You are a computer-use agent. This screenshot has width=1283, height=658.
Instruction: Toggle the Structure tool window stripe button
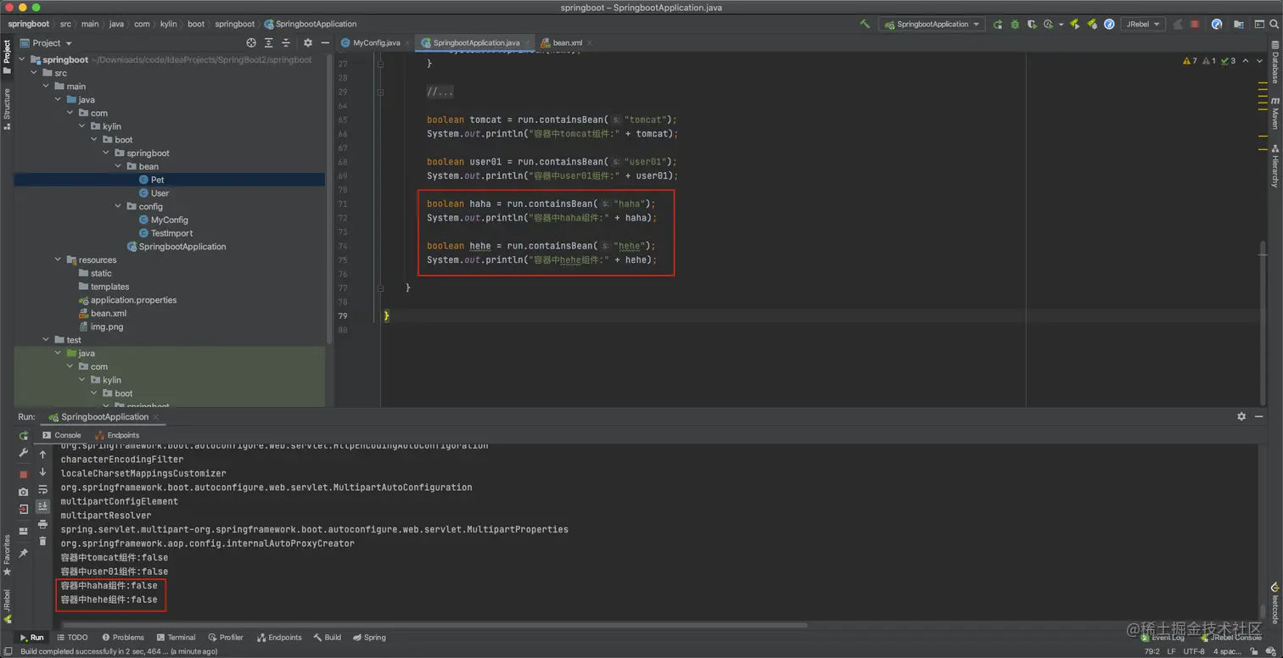[7, 109]
